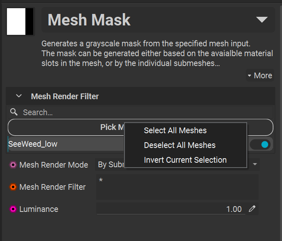Click the Luminance 1.00 value slider
The width and height of the screenshot is (282, 241).
pos(170,209)
